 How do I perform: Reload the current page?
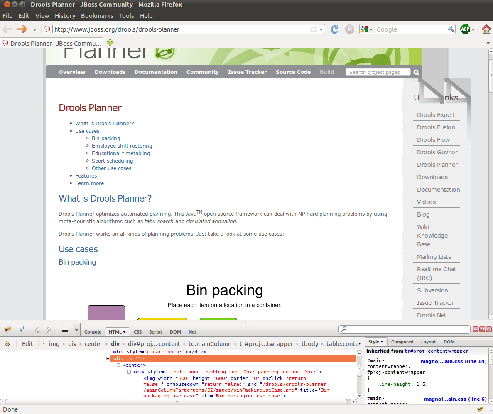click(x=334, y=29)
